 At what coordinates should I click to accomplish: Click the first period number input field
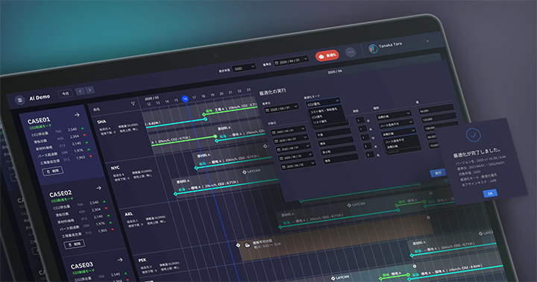coord(360,120)
